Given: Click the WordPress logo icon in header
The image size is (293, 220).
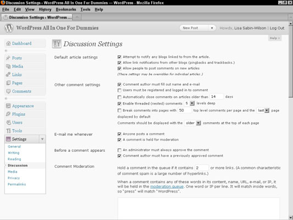Looking at the screenshot, I should [x=9, y=28].
